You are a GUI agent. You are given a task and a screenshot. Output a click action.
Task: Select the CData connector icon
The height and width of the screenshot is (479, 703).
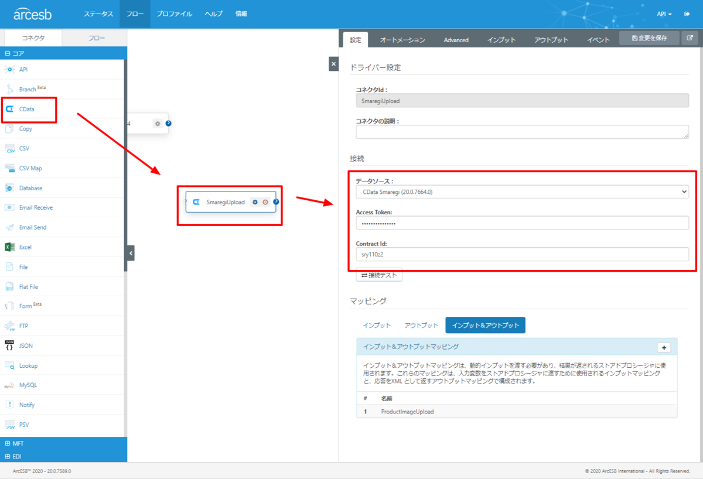tap(9, 109)
